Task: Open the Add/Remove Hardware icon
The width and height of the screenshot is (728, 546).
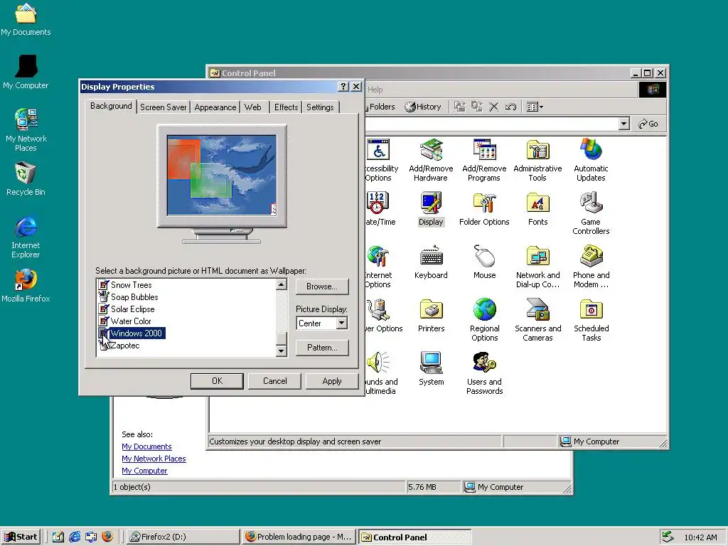Action: click(x=431, y=160)
